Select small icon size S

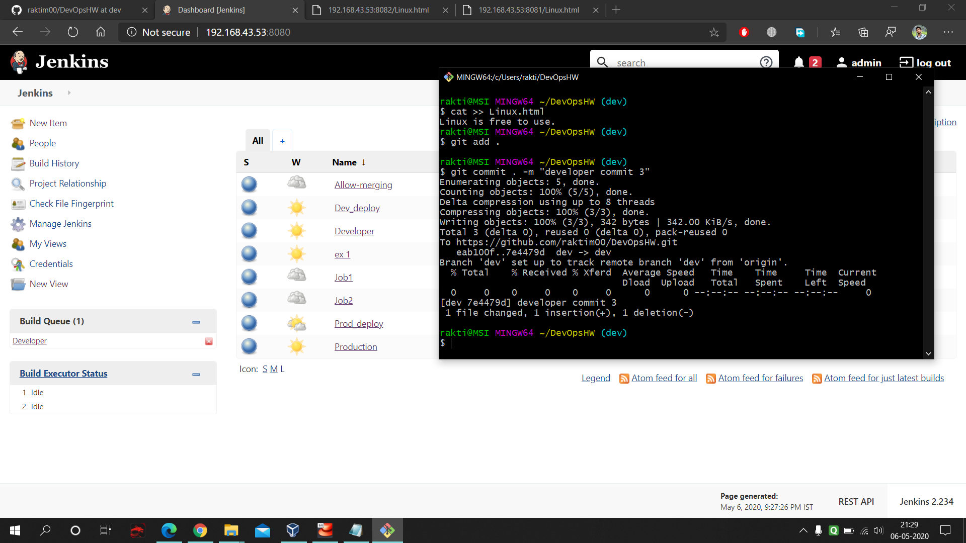(265, 369)
